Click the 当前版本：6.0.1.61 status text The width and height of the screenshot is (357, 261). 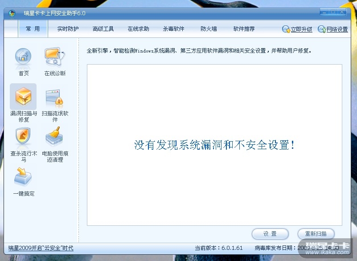[218, 248]
